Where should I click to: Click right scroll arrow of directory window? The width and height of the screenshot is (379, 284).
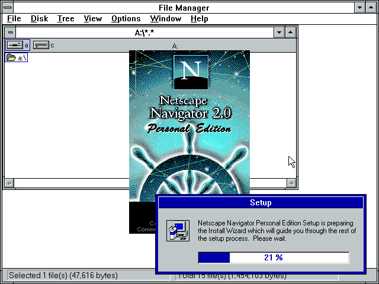point(291,183)
